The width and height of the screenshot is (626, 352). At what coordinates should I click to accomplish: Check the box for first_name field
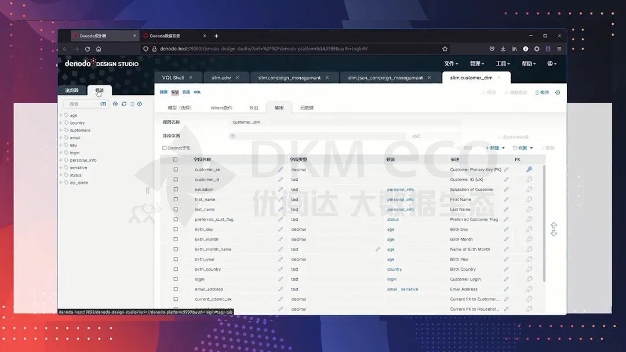click(x=176, y=199)
